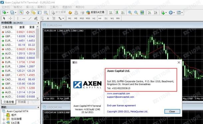Expand the Templates dropdown arrow
This screenshot has width=203, height=124.
point(182,13)
